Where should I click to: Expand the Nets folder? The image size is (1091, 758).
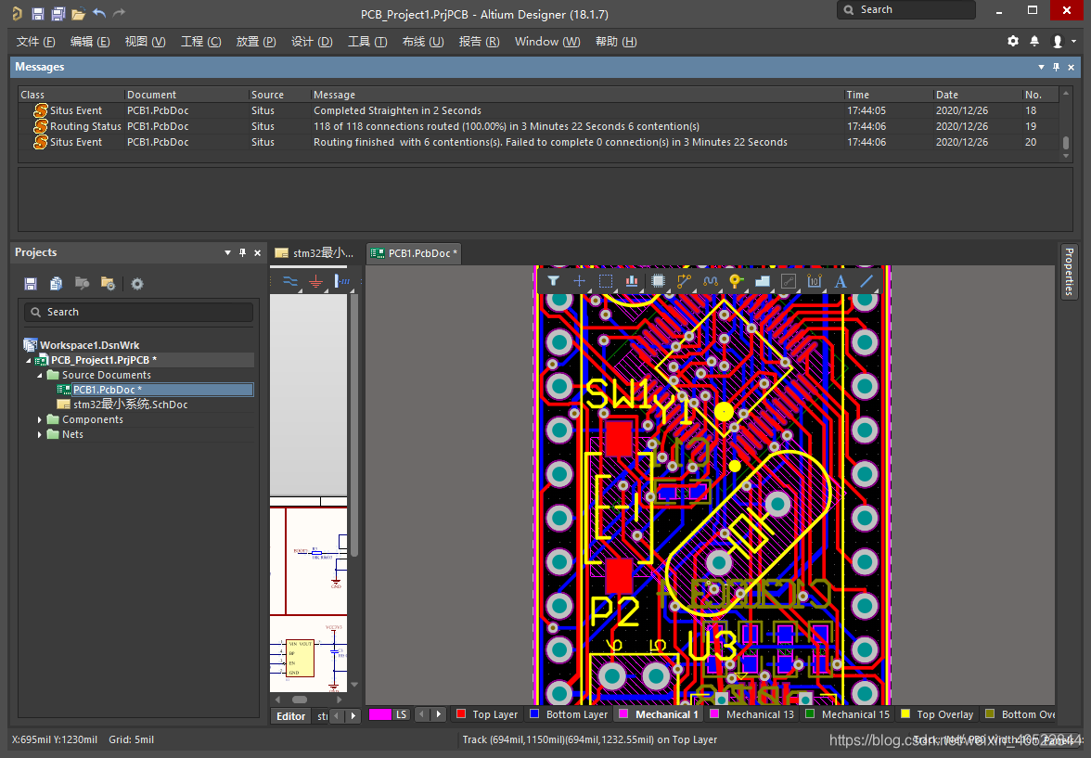tap(40, 434)
